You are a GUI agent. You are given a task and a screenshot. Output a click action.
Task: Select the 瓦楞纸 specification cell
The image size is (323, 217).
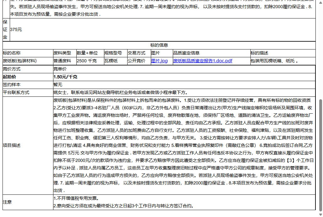111,61
